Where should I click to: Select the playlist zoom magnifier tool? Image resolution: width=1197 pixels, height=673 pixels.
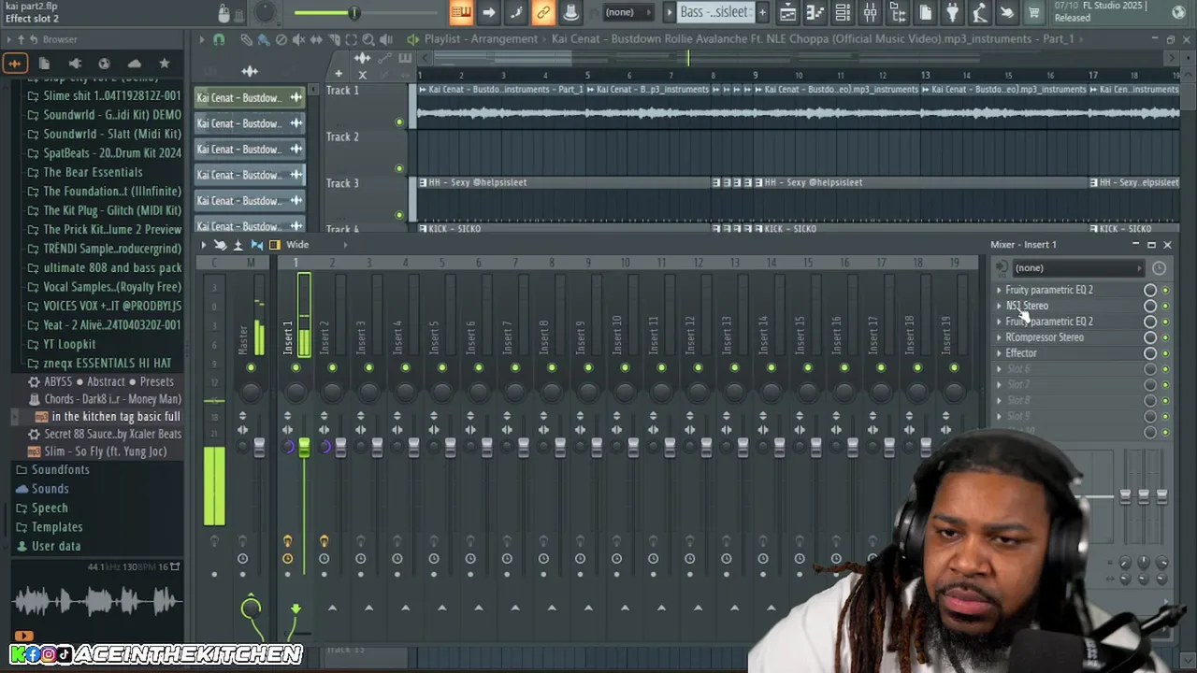tap(368, 39)
